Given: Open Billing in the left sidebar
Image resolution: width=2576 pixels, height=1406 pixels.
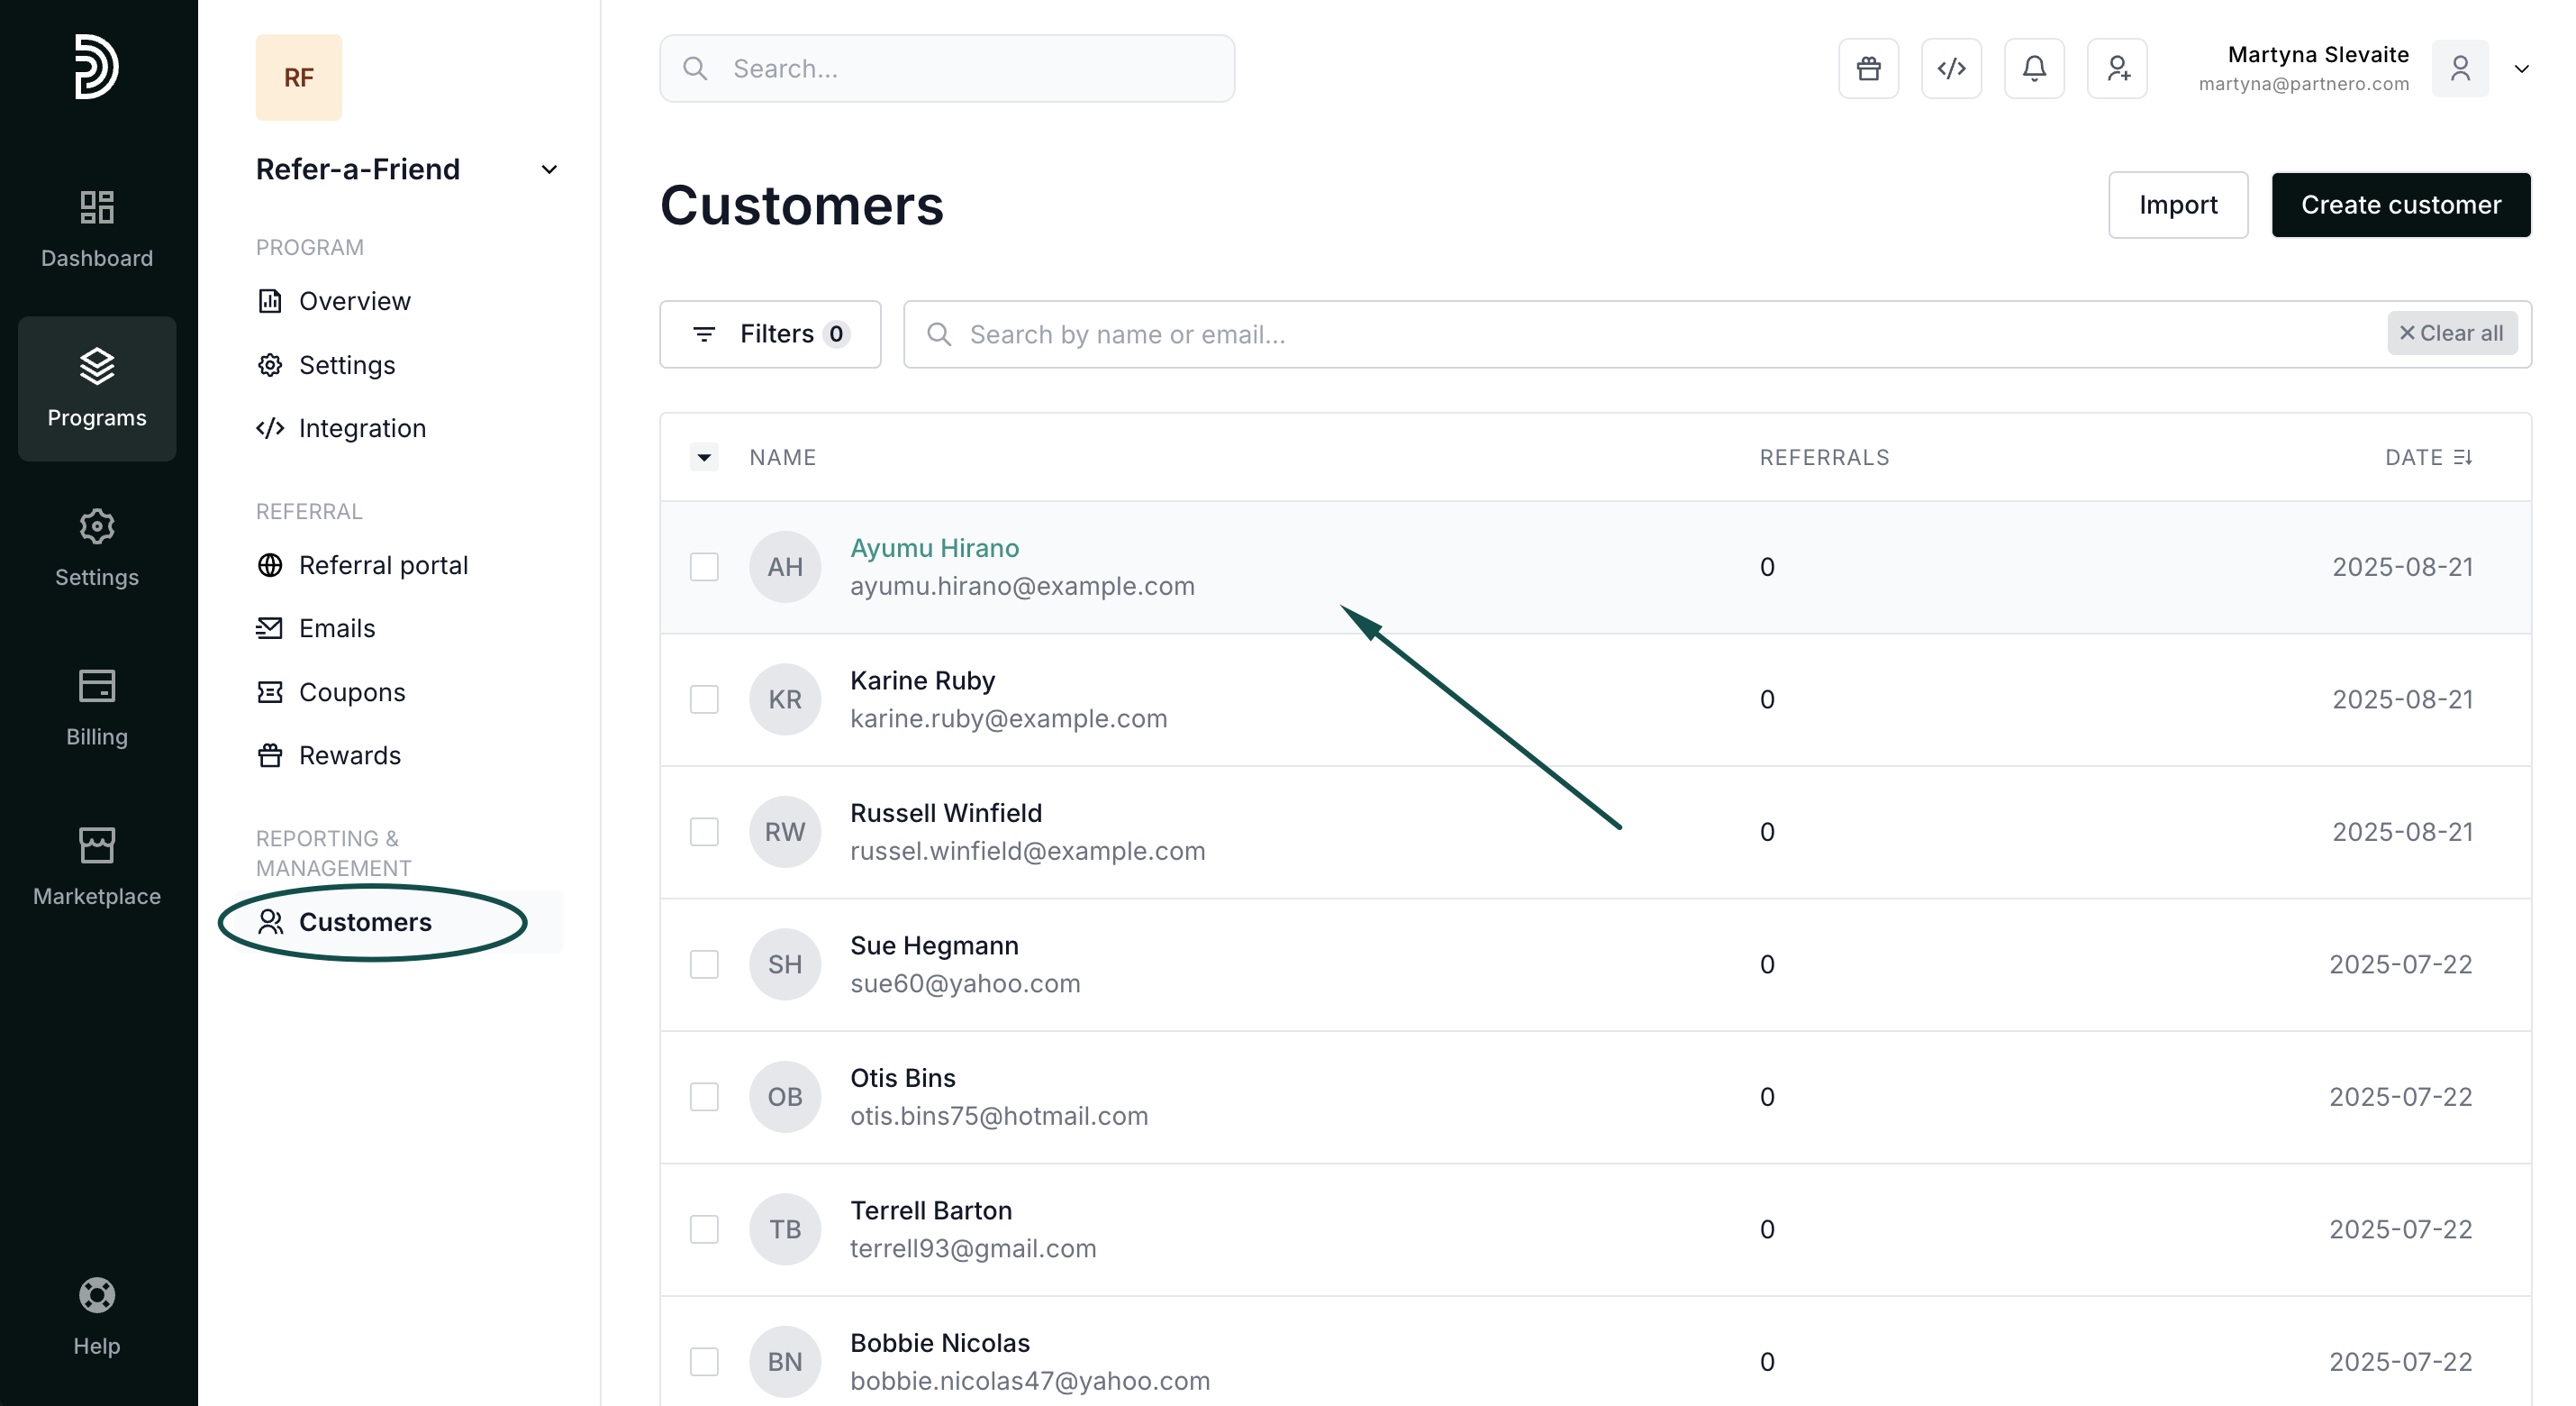Looking at the screenshot, I should coord(97,708).
